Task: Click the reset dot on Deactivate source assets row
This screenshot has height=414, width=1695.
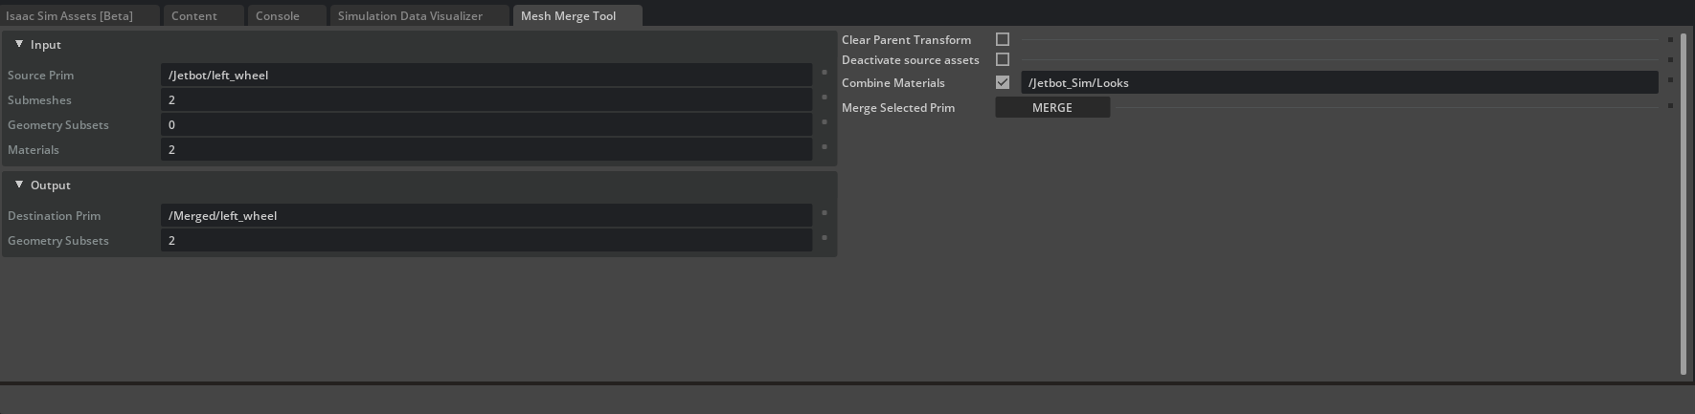Action: pyautogui.click(x=1670, y=59)
